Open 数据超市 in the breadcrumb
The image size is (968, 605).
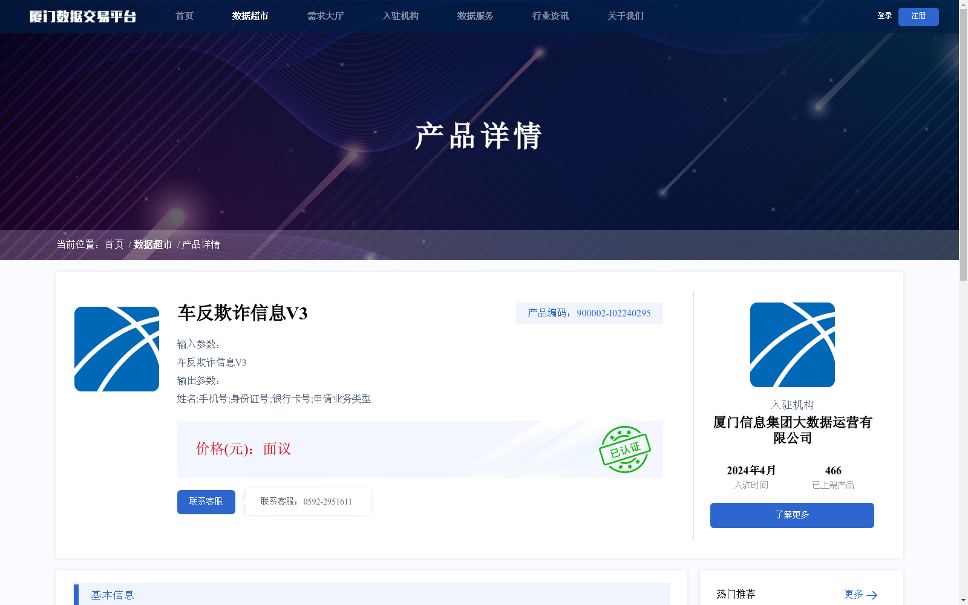click(153, 244)
